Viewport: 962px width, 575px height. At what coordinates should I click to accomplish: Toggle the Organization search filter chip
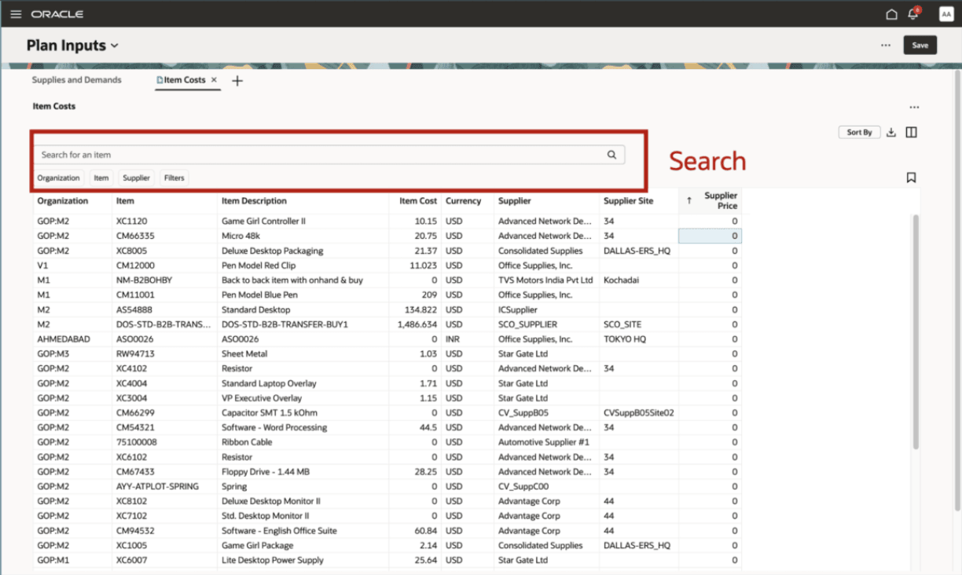[58, 178]
